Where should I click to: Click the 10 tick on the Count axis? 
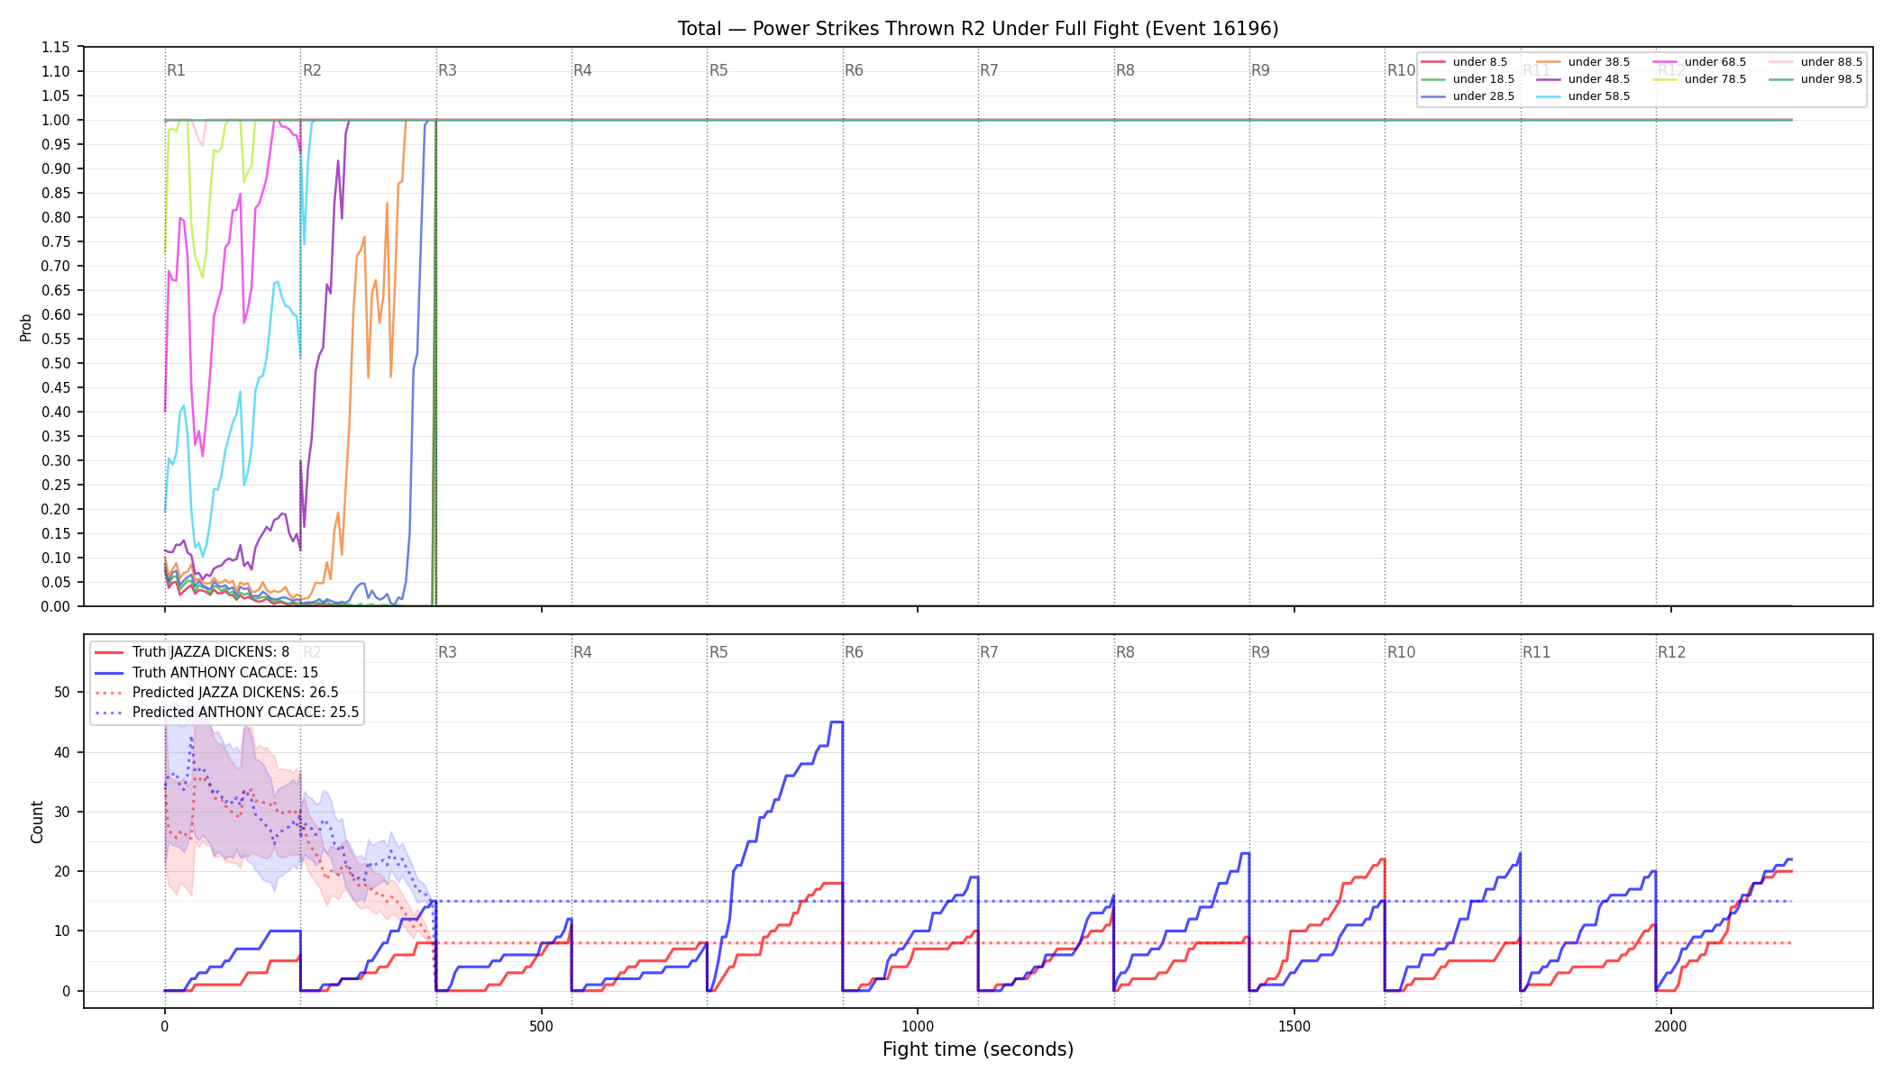click(62, 931)
